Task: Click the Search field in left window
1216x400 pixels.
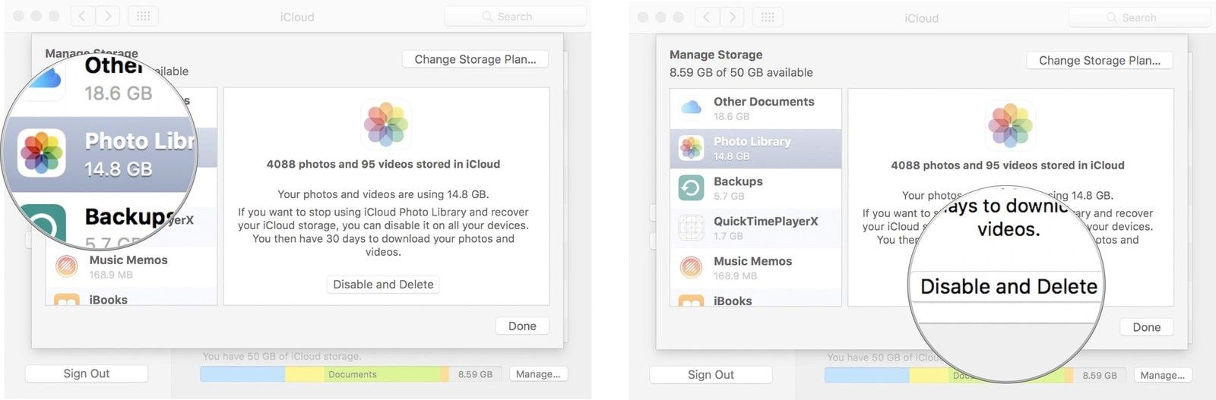Action: coord(515,16)
